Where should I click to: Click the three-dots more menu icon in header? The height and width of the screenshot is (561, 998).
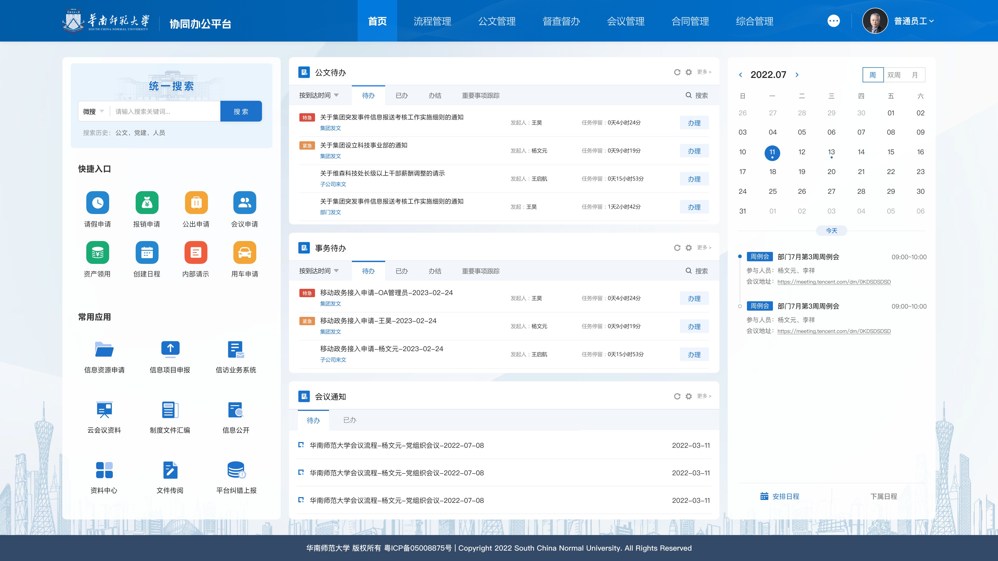pos(833,21)
